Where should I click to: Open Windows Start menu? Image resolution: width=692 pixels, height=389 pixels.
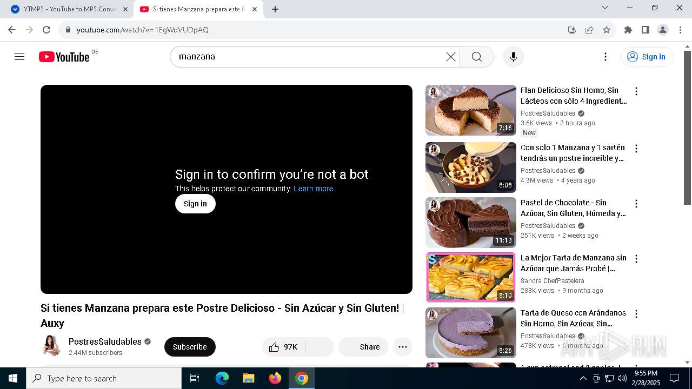coord(13,378)
